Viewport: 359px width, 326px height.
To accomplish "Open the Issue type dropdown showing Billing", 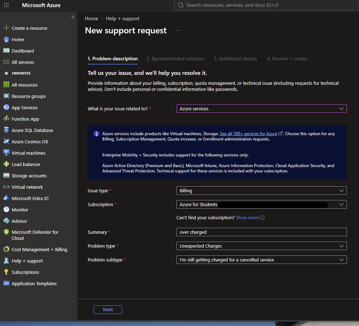I will point(261,190).
